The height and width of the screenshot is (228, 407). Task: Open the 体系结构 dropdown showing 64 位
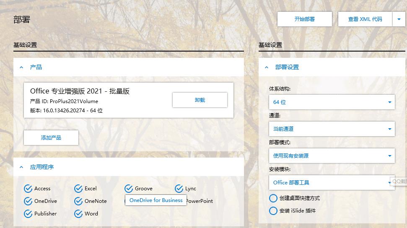point(332,102)
